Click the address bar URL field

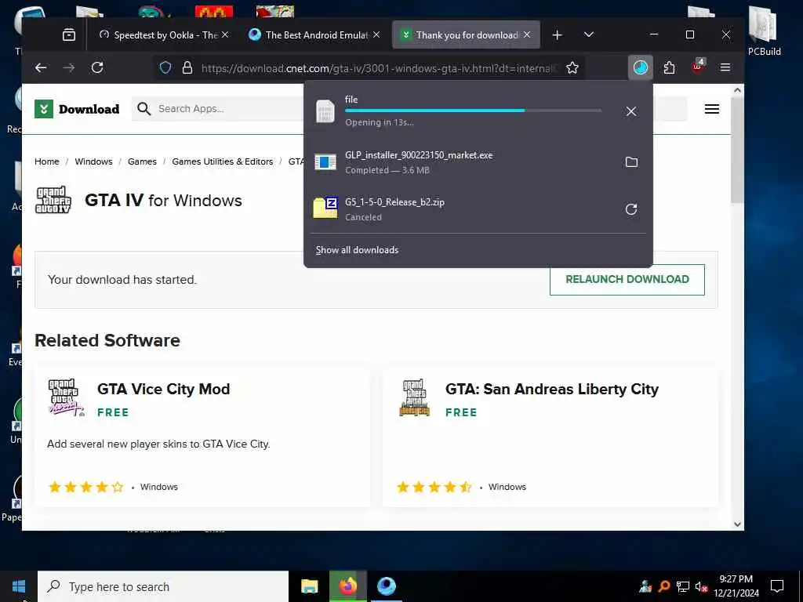click(379, 68)
